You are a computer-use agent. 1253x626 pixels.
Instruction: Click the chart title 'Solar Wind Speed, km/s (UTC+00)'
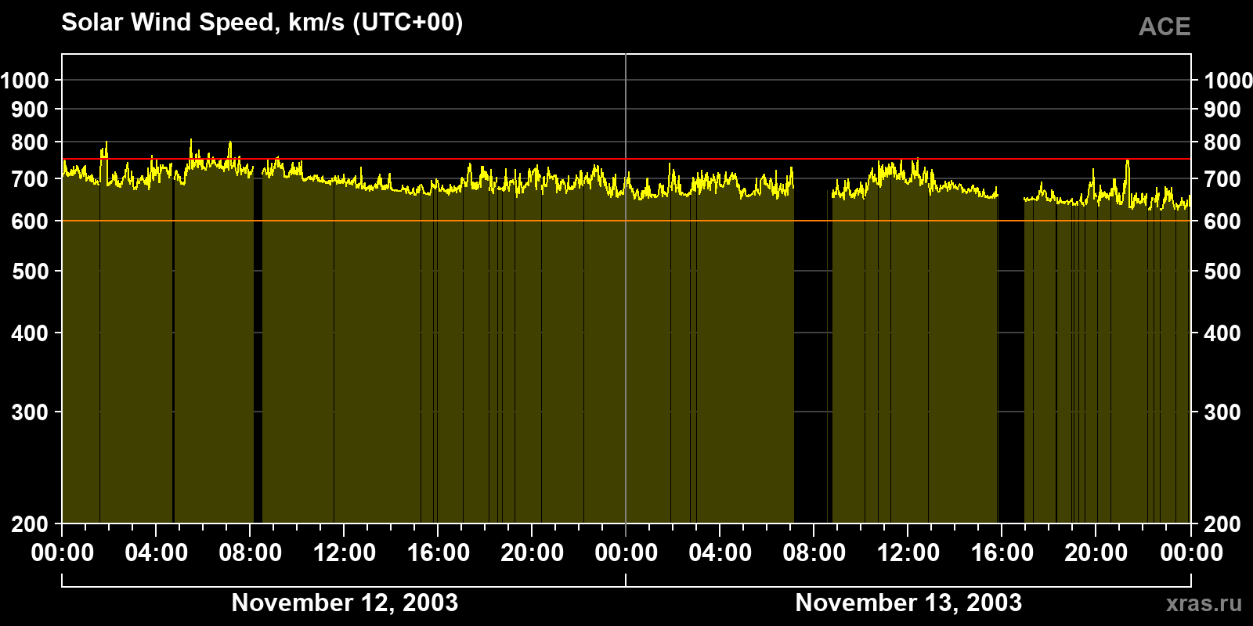(x=262, y=23)
